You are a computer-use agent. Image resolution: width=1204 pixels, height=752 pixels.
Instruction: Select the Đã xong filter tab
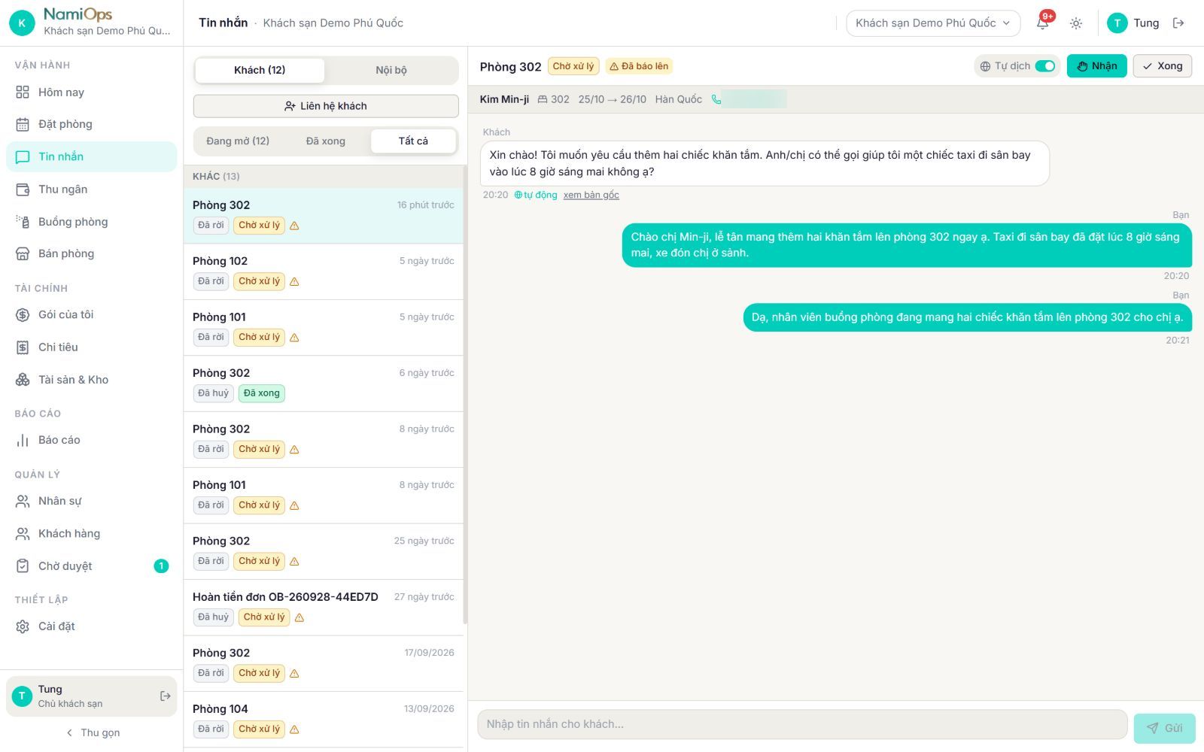click(326, 141)
